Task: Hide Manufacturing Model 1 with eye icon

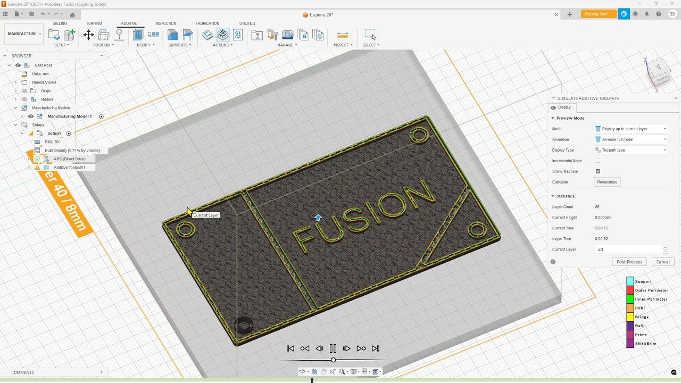Action: click(x=31, y=116)
